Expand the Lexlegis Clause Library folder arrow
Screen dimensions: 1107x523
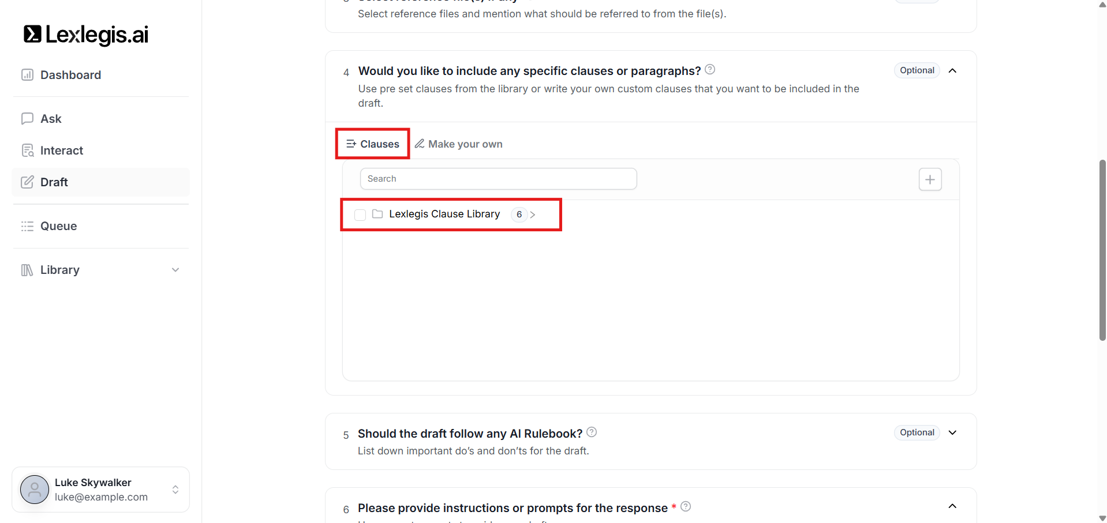tap(533, 215)
